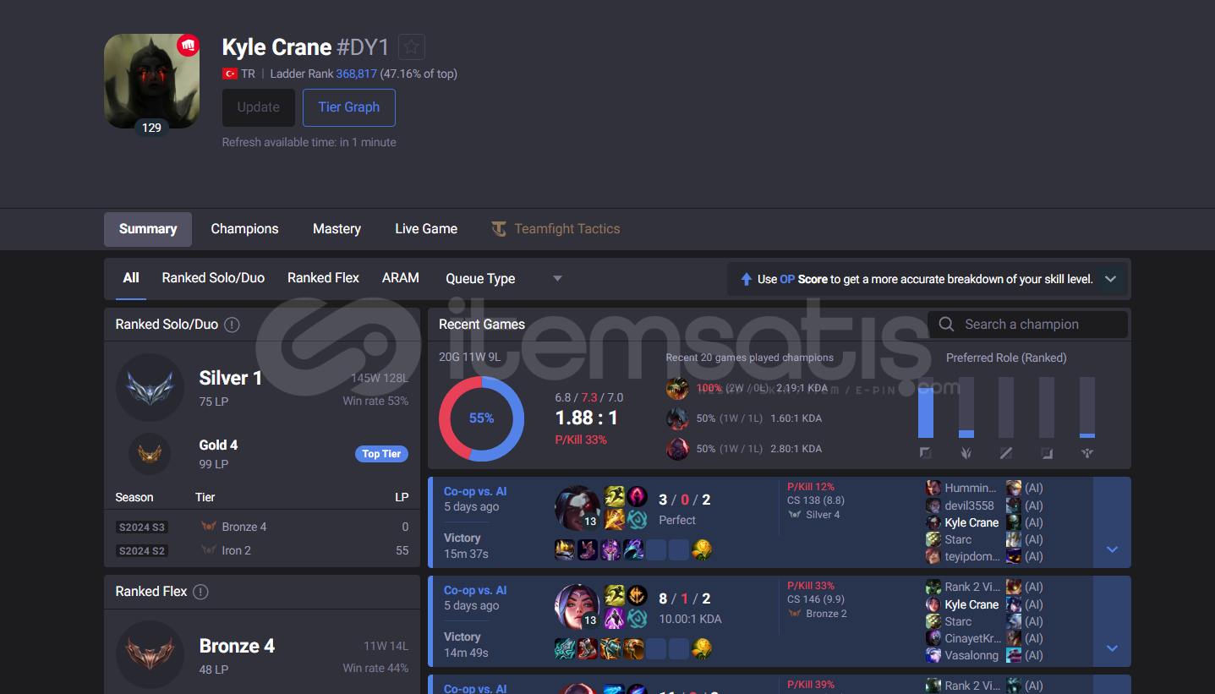Viewport: 1215px width, 694px height.
Task: Switch to the Champions tab
Action: 244,229
